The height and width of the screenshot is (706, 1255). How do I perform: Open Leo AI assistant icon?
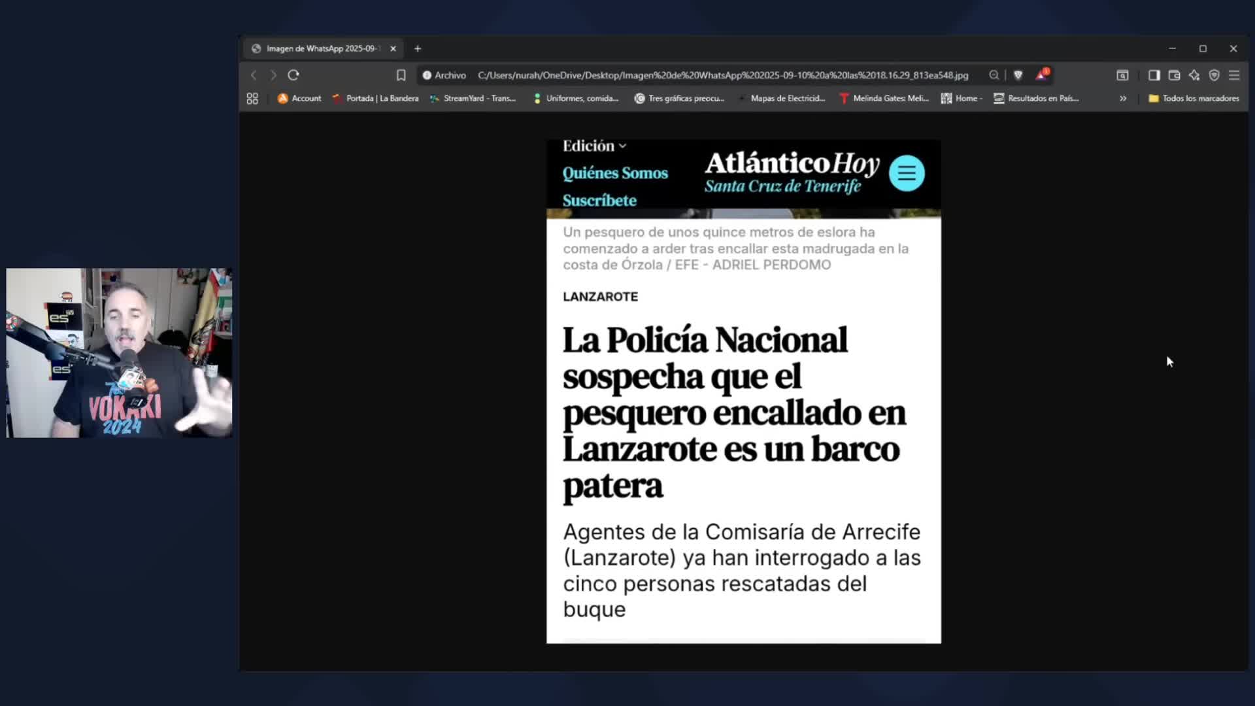(x=1194, y=75)
